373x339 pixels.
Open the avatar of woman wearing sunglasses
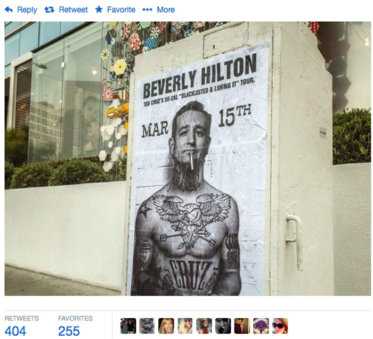280,326
